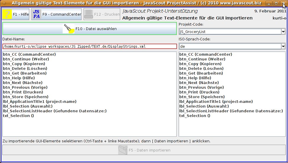This screenshot has width=288, height=163.
Task: Select JS_GroceryList in Projekt-Code combo box
Action: click(229, 32)
